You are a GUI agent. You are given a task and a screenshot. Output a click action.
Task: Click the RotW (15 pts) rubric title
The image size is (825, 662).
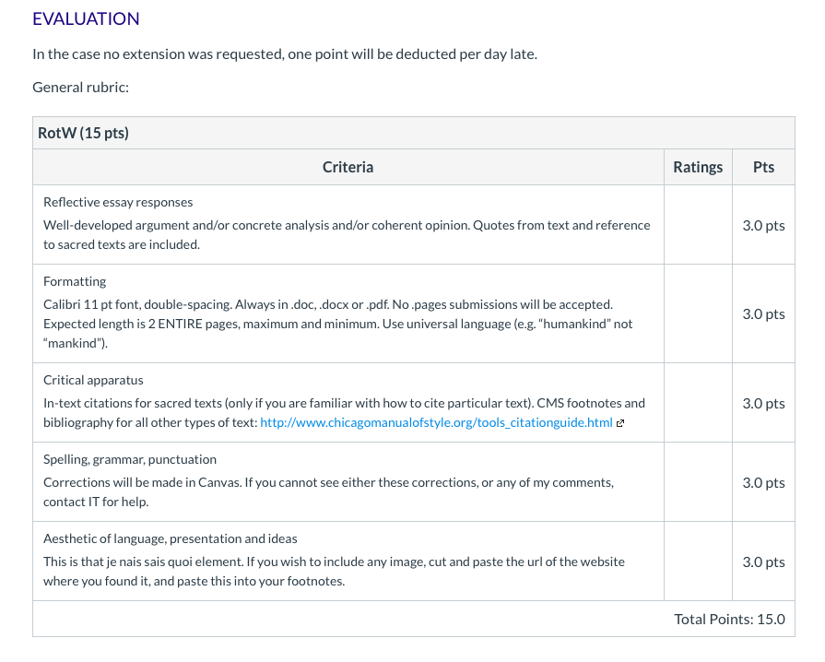pyautogui.click(x=83, y=133)
